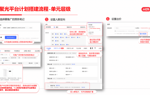Toggle the 18-22 age checkbox
This screenshot has width=150, height=95.
tap(61, 37)
